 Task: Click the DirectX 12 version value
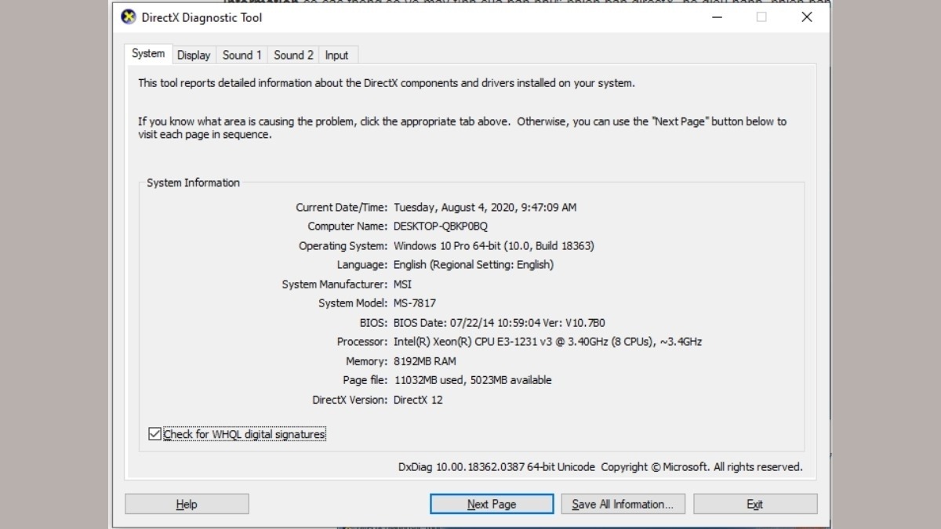418,400
